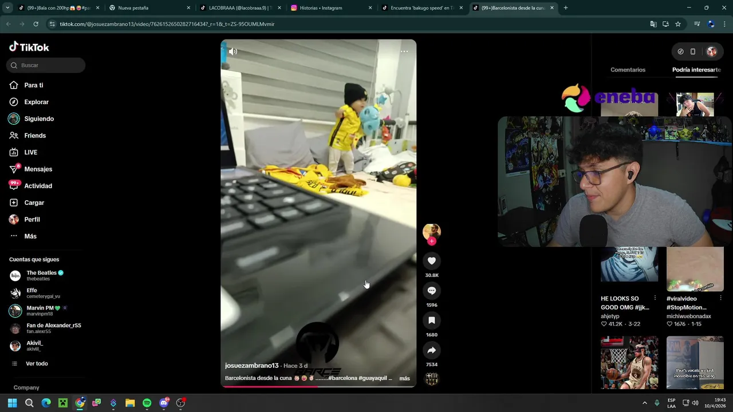Click the phone app icon at top right
Viewport: 733px width, 412px height.
point(693,51)
